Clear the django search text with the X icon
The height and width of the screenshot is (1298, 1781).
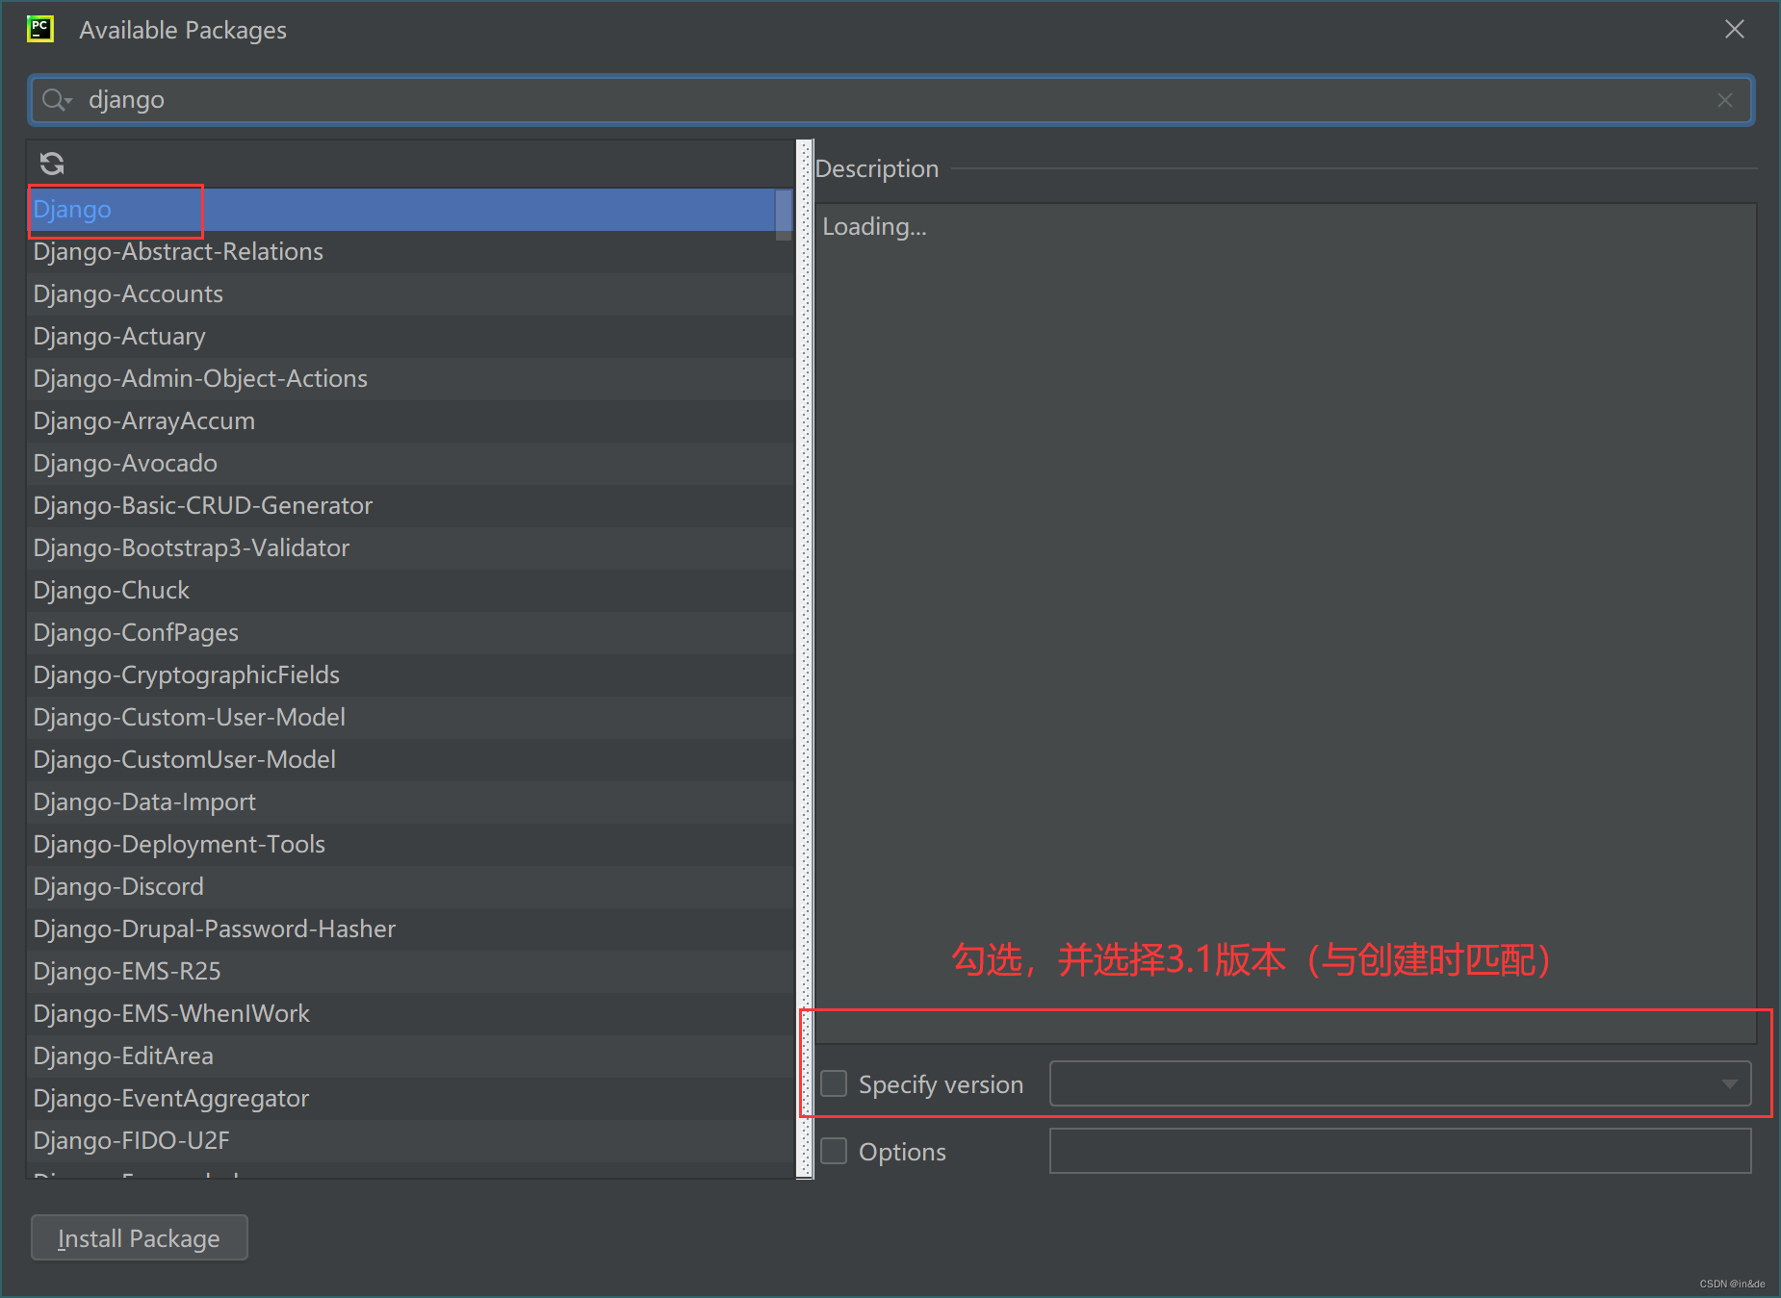point(1725,99)
